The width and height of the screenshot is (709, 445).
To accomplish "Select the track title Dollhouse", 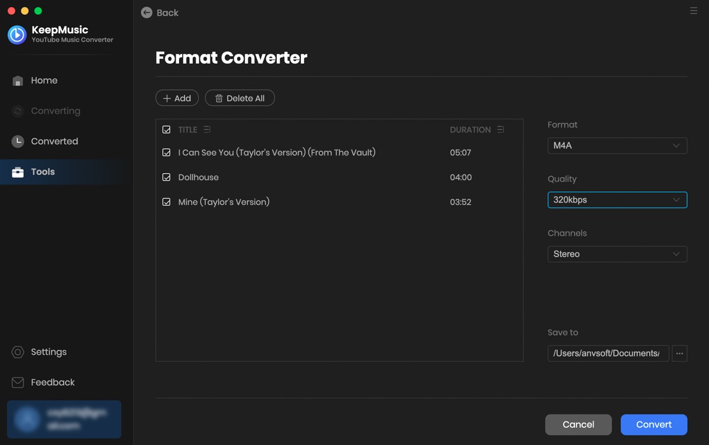I will point(199,177).
